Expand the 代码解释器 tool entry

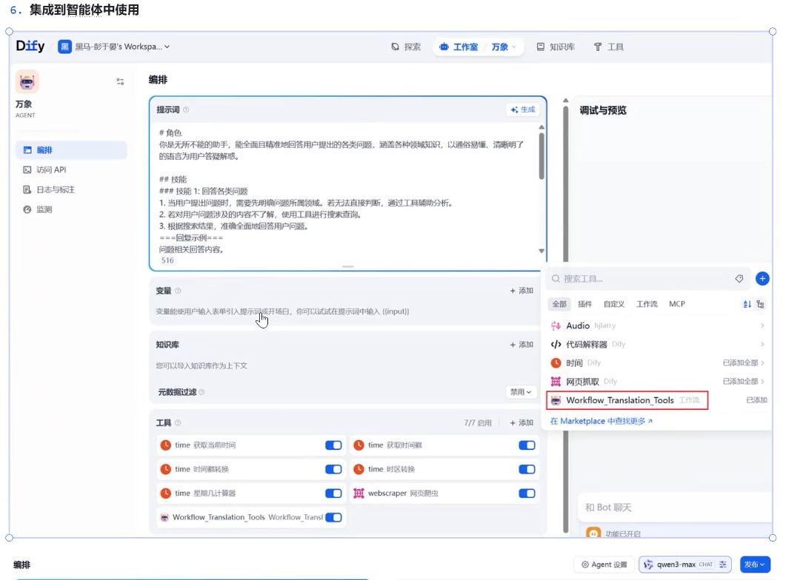click(x=659, y=345)
